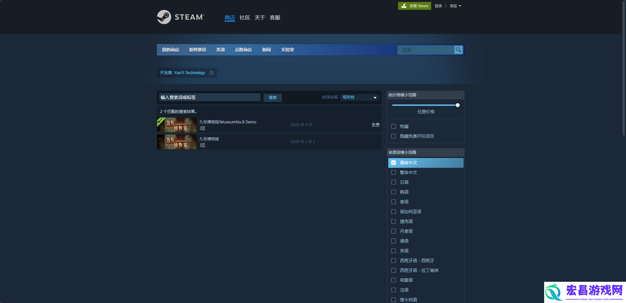Screen dimensions: 626x303
Task: Check the 法语 language filter
Action: (394, 290)
